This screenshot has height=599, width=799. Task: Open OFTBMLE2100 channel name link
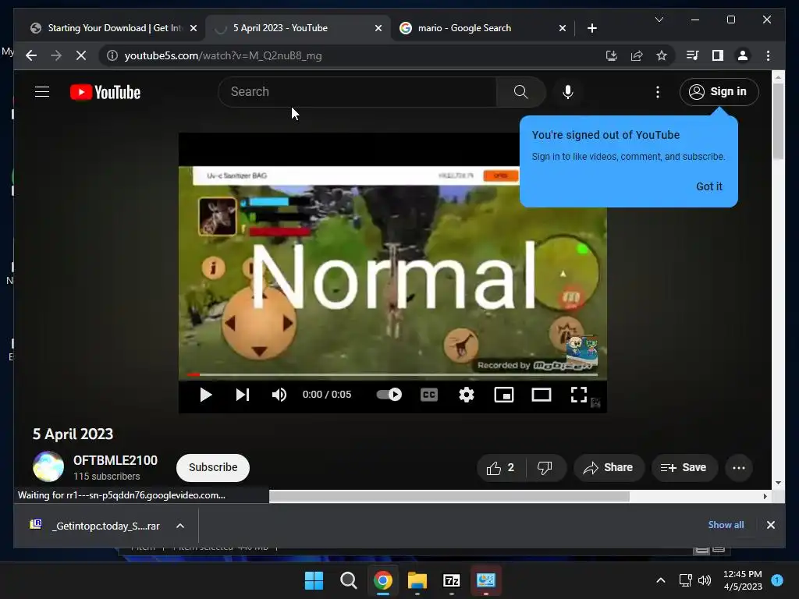[115, 460]
